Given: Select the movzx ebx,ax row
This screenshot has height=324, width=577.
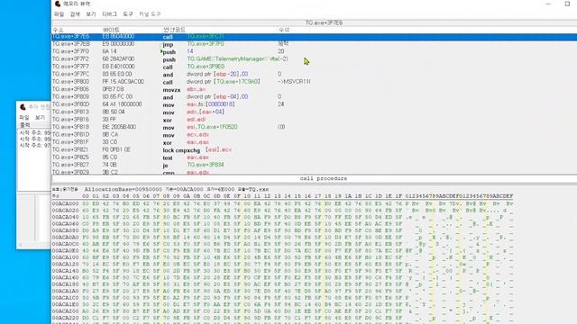Looking at the screenshot, I should click(x=314, y=89).
